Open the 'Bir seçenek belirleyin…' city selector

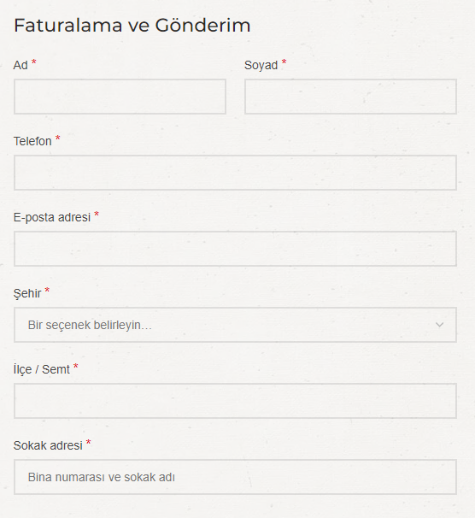[x=235, y=325]
